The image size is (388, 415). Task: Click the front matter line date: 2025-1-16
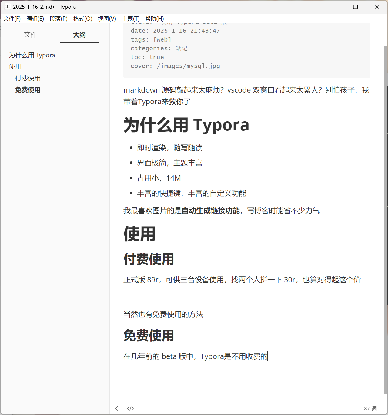(x=175, y=31)
